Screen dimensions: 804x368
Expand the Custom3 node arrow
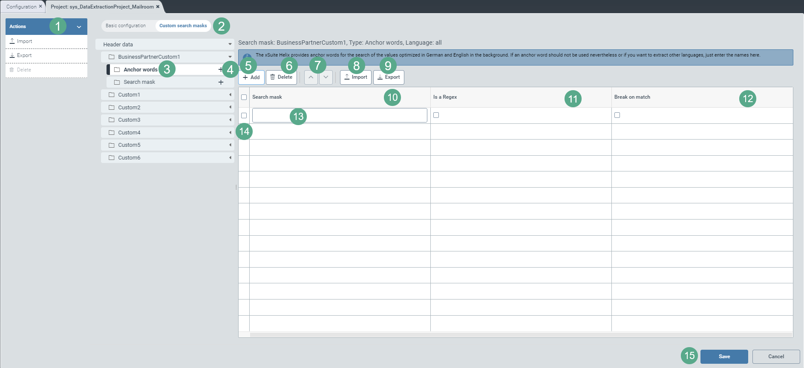tap(231, 120)
